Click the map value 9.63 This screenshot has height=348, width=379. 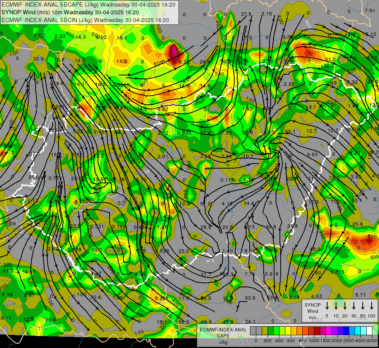tap(312, 154)
